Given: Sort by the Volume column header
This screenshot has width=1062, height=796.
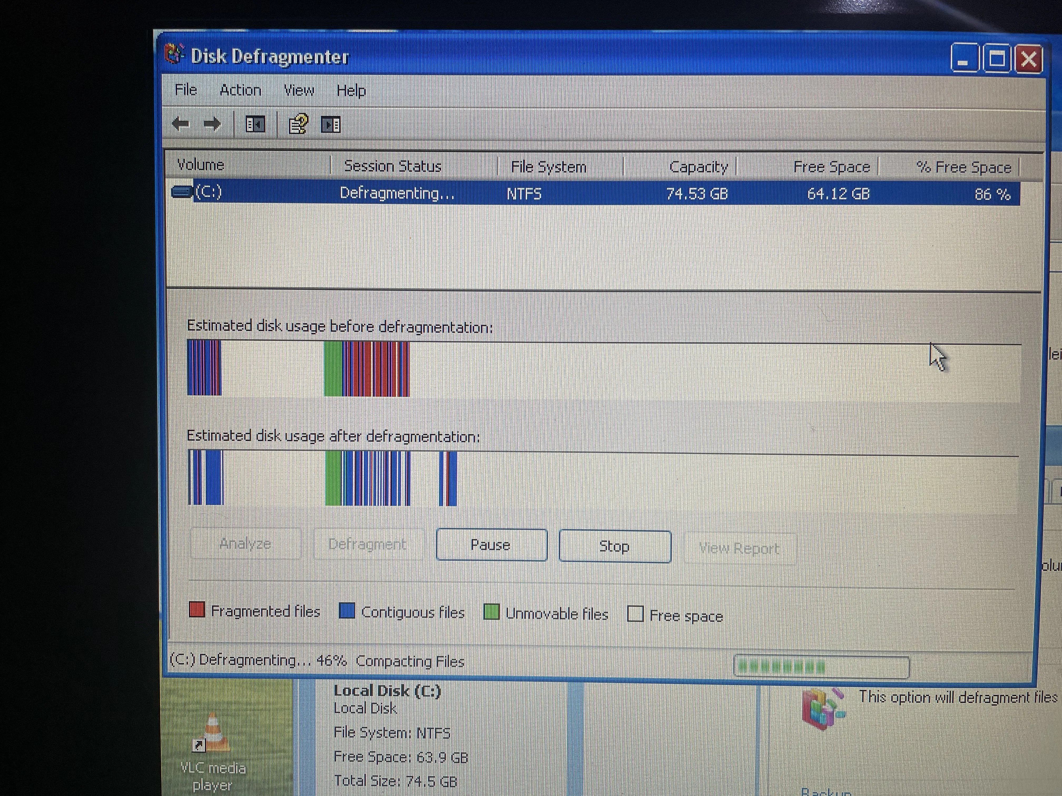Looking at the screenshot, I should coord(201,165).
